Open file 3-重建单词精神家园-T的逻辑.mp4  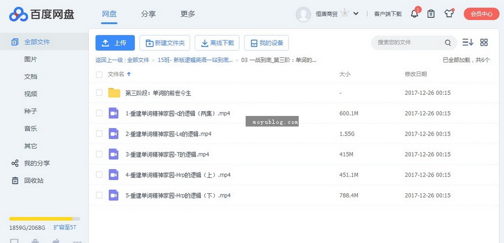[x=167, y=154]
